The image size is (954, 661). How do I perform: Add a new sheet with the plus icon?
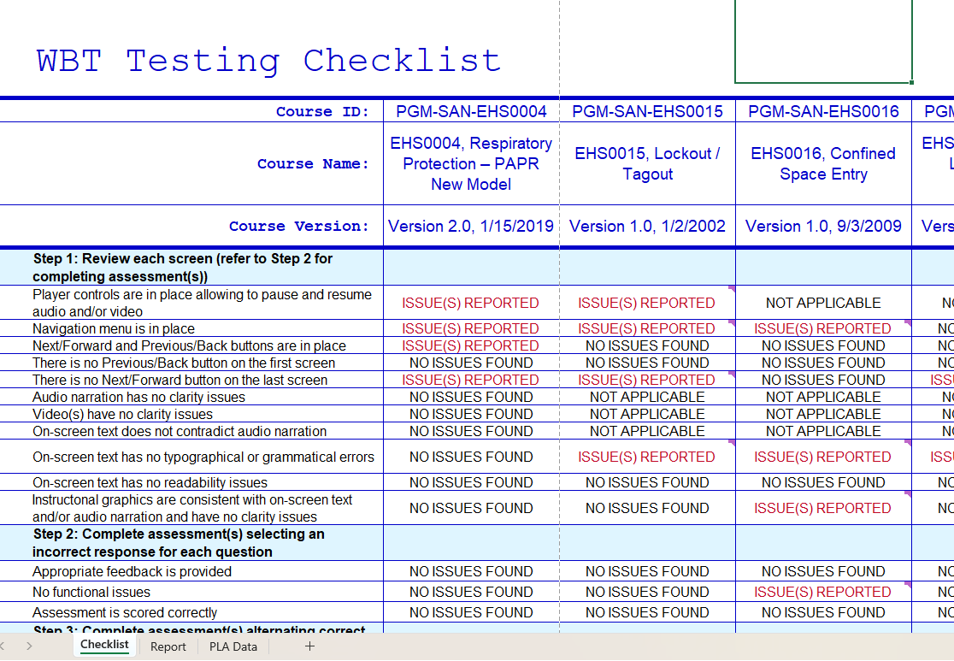309,646
